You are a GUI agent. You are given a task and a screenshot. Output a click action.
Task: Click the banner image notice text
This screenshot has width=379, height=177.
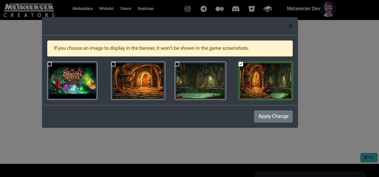pos(151,48)
